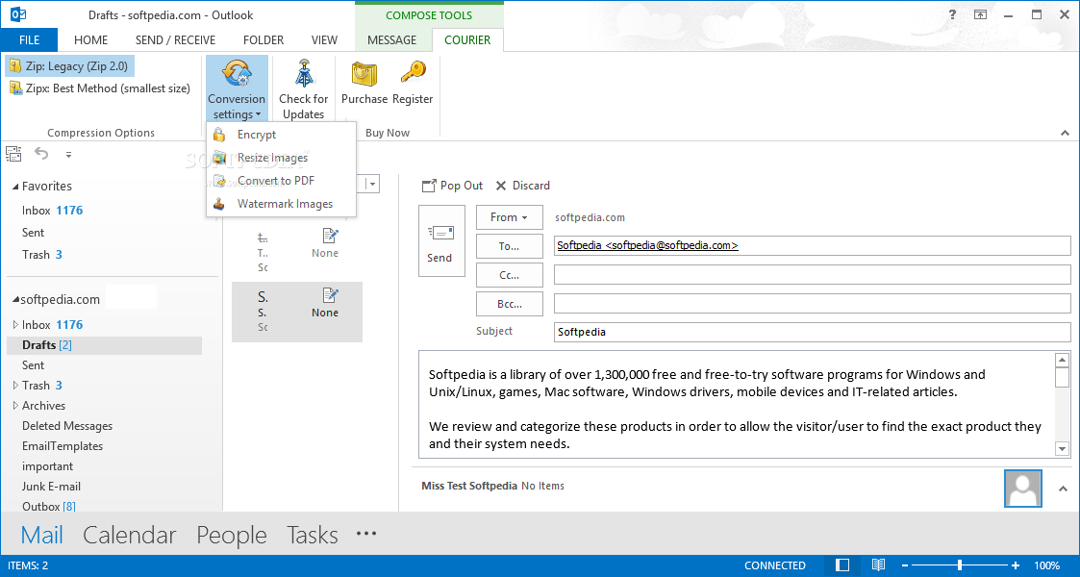The width and height of the screenshot is (1080, 577).
Task: Click the draft icon of selected message
Action: (330, 295)
